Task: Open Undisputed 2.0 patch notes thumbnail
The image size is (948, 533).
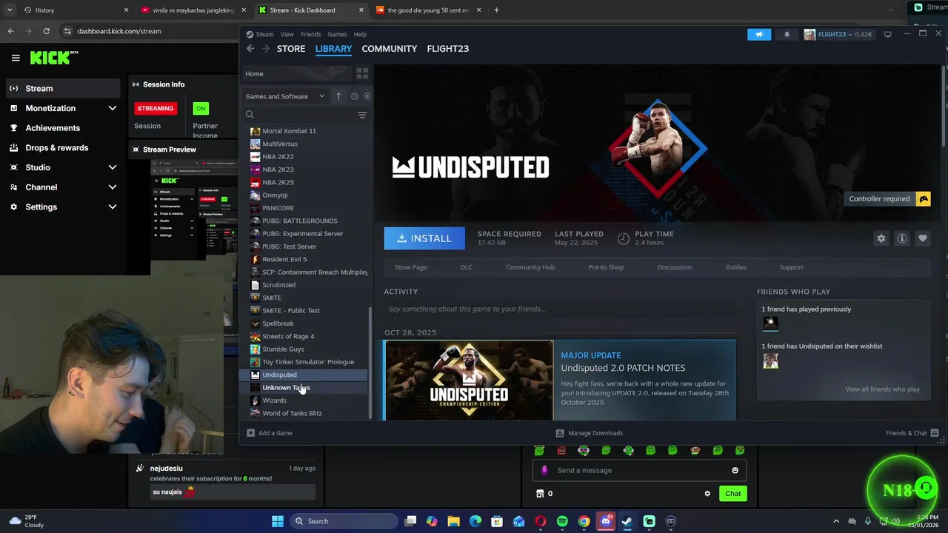Action: tap(468, 381)
